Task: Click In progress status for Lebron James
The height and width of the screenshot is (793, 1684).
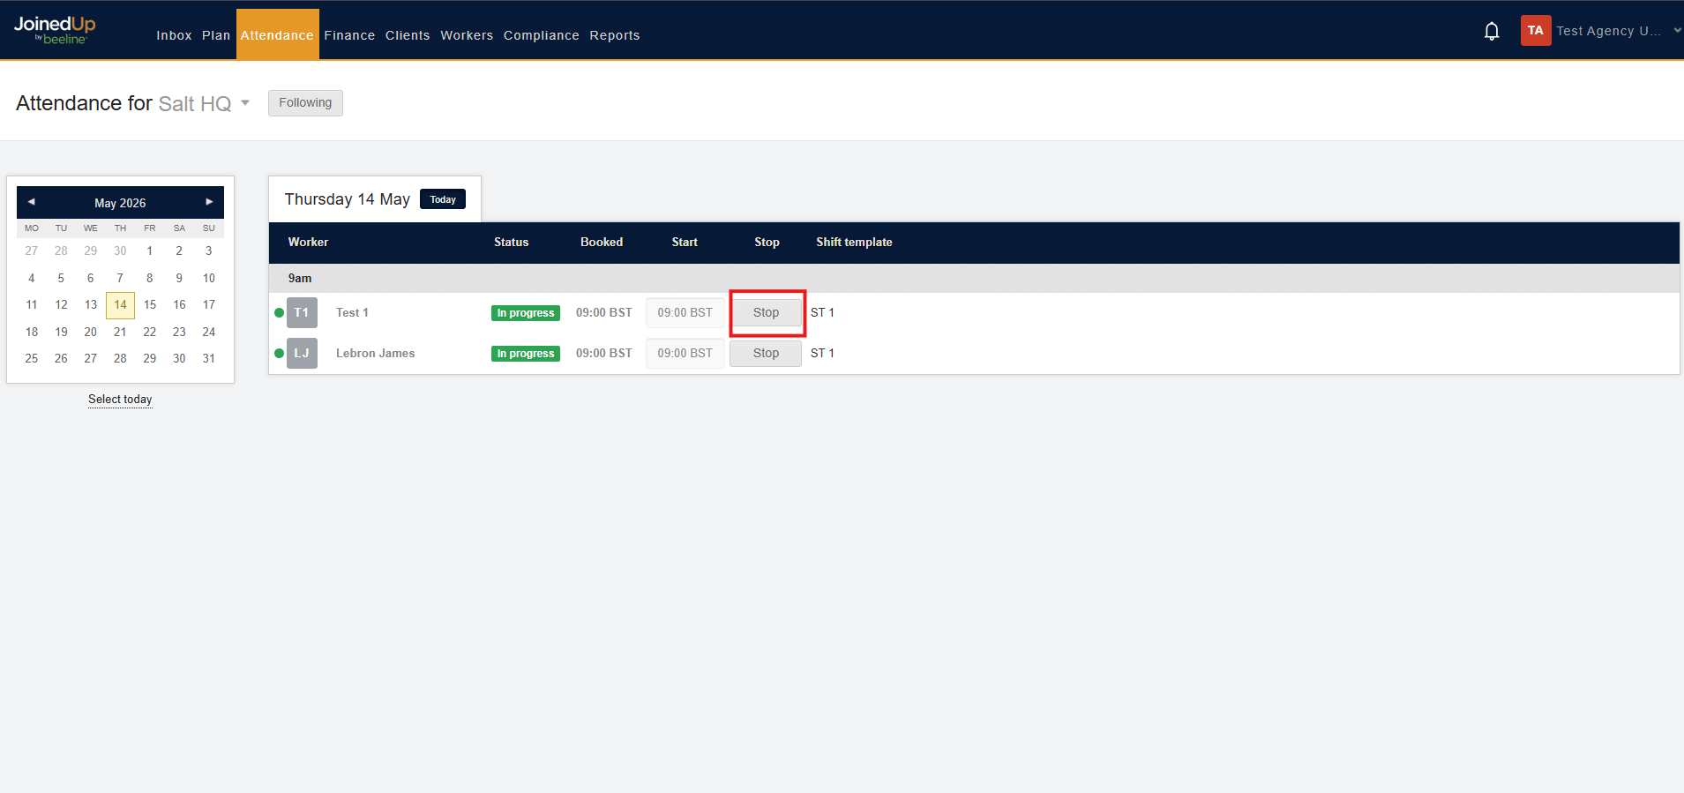Action: tap(526, 354)
